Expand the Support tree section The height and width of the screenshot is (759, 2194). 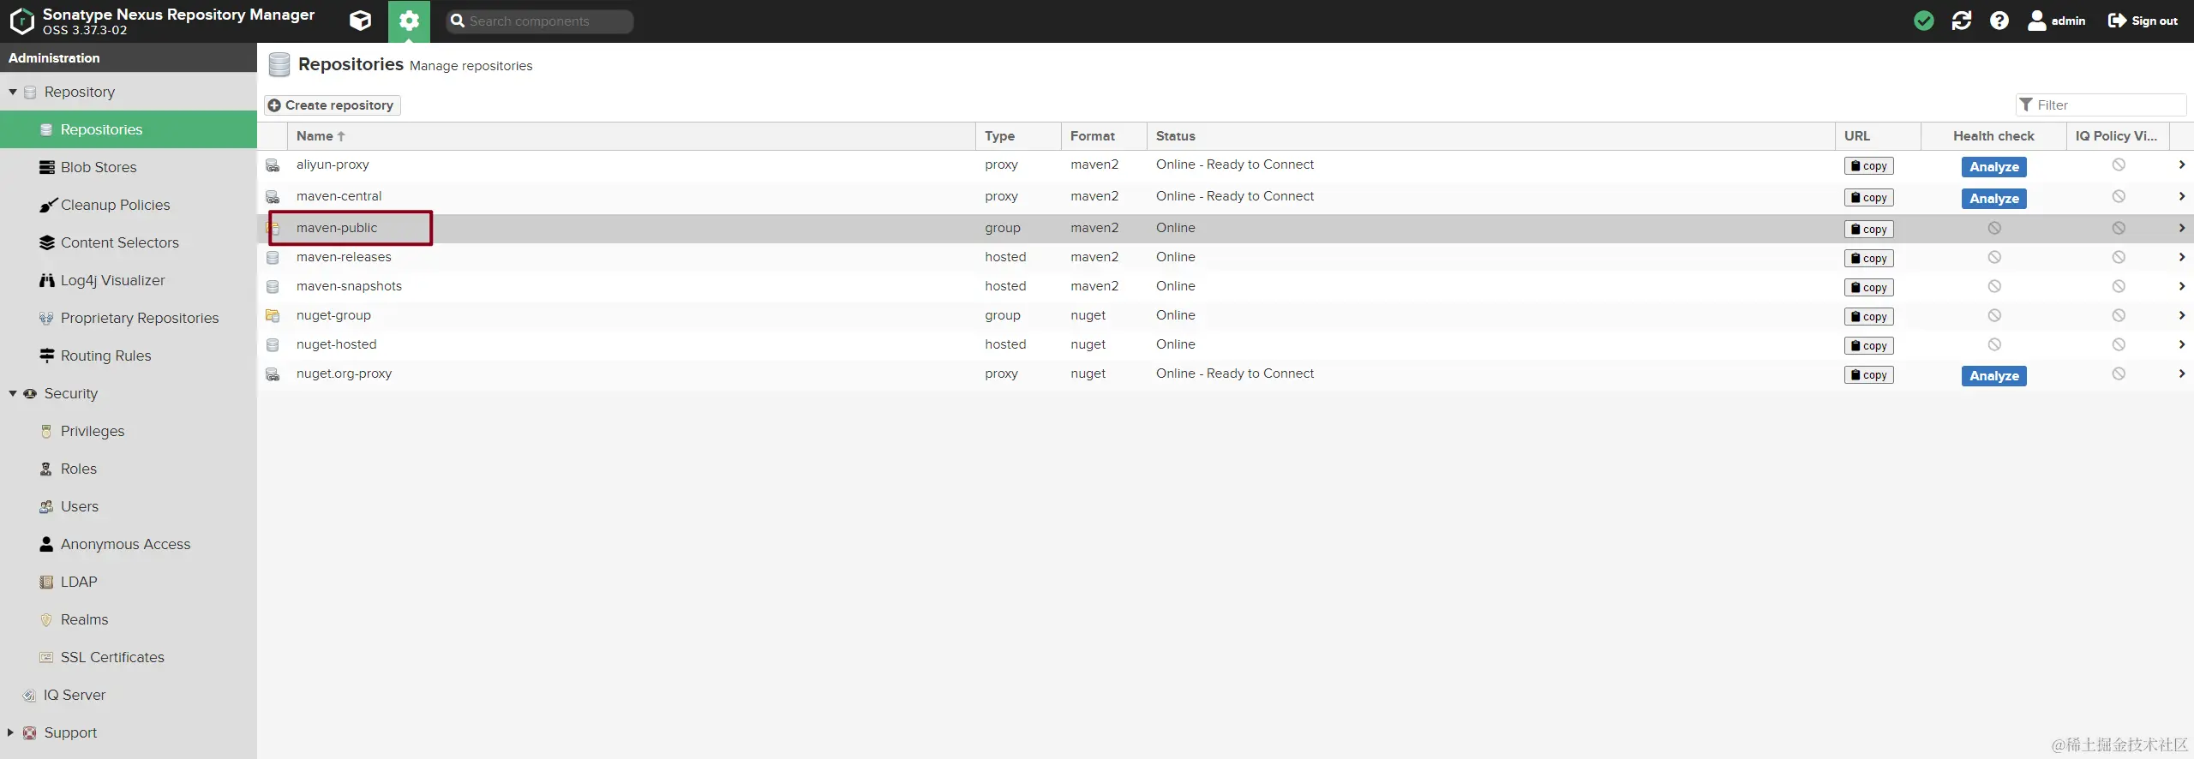click(x=10, y=732)
